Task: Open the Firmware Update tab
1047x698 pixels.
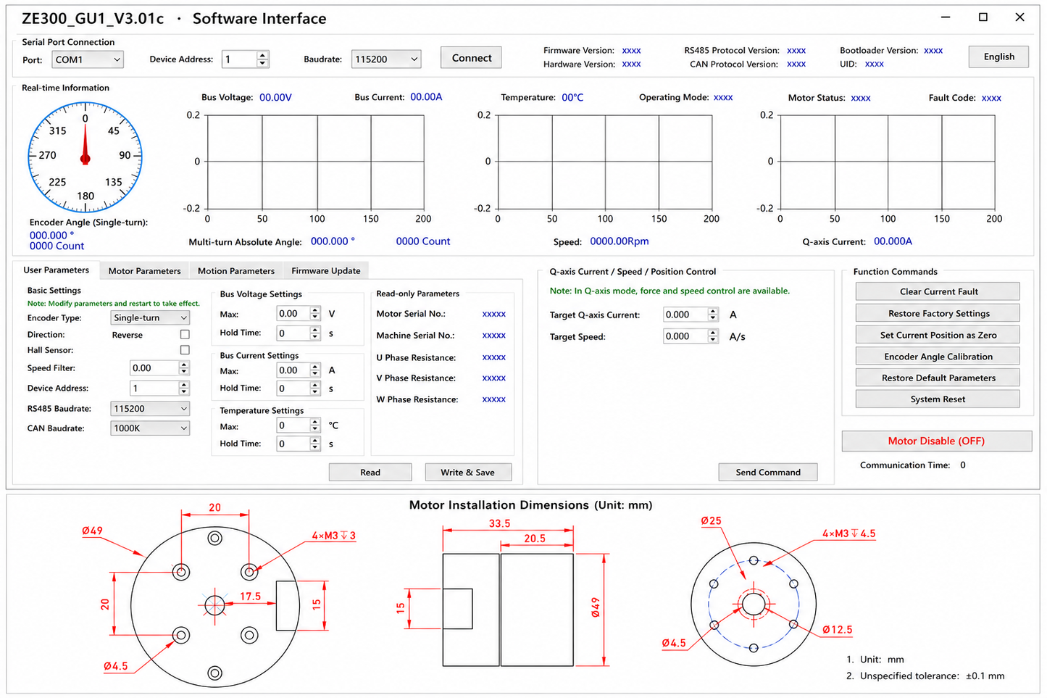Action: pyautogui.click(x=325, y=270)
